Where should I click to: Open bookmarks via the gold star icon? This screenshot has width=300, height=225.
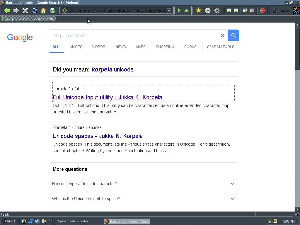(199, 11)
